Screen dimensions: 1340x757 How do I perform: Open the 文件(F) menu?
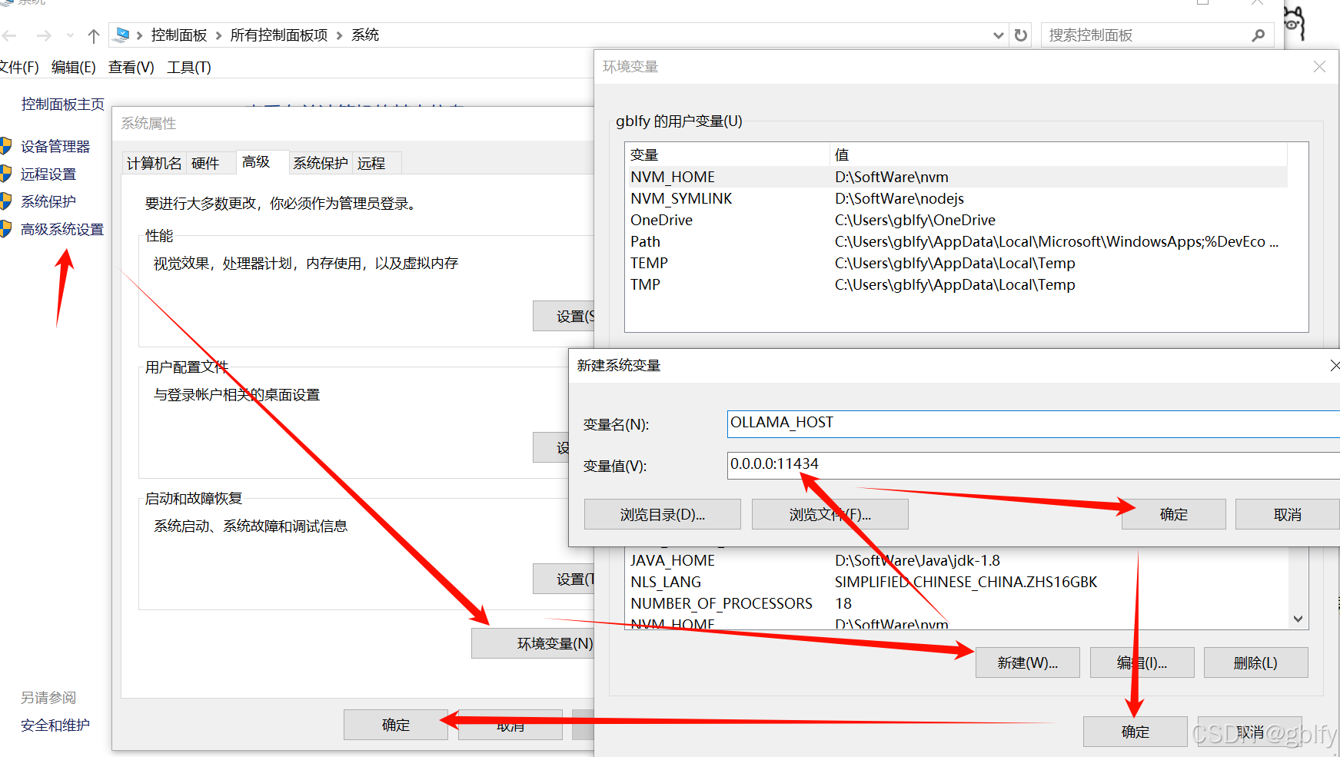point(18,68)
